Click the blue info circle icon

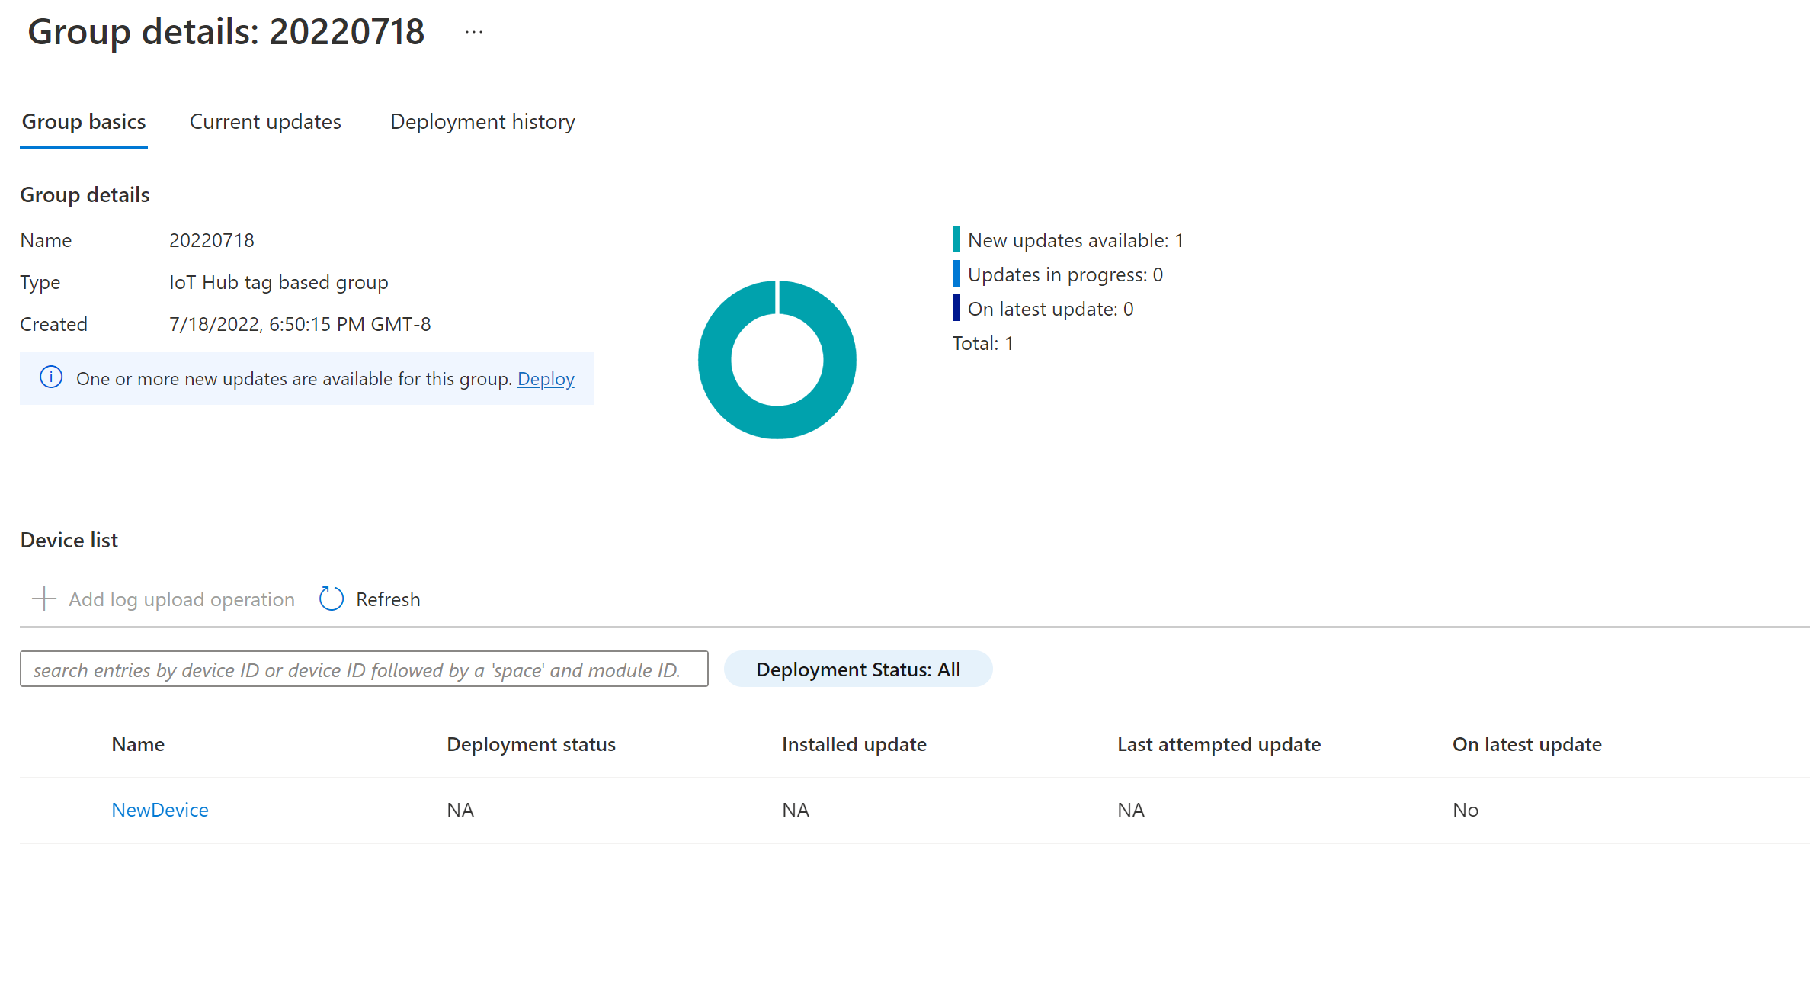[51, 377]
